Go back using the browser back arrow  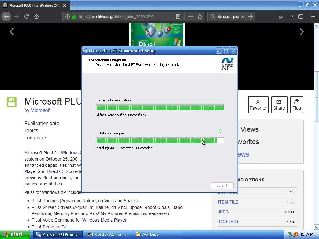pyautogui.click(x=6, y=16)
